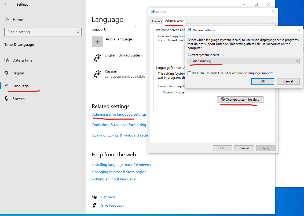
Task: Click the Give feedback link text
Action: pyautogui.click(x=112, y=205)
